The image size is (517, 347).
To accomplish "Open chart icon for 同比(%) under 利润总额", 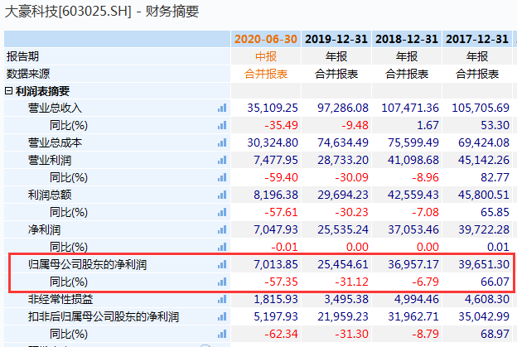I will (222, 212).
